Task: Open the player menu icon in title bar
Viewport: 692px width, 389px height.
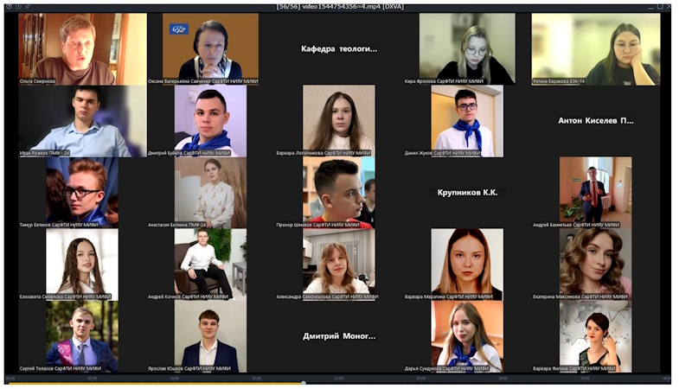Action: (7, 6)
